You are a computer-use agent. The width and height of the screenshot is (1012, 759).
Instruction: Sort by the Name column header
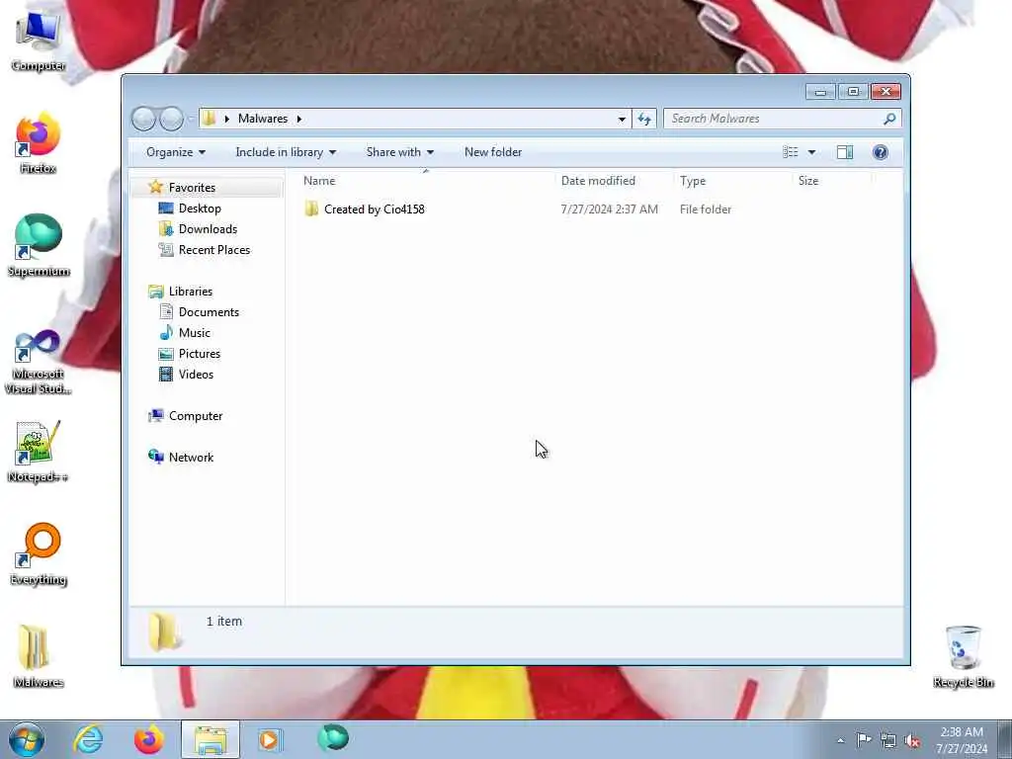tap(426, 181)
